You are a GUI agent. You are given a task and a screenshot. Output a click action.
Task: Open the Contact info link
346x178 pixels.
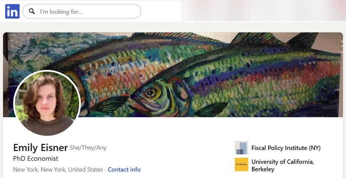point(124,170)
